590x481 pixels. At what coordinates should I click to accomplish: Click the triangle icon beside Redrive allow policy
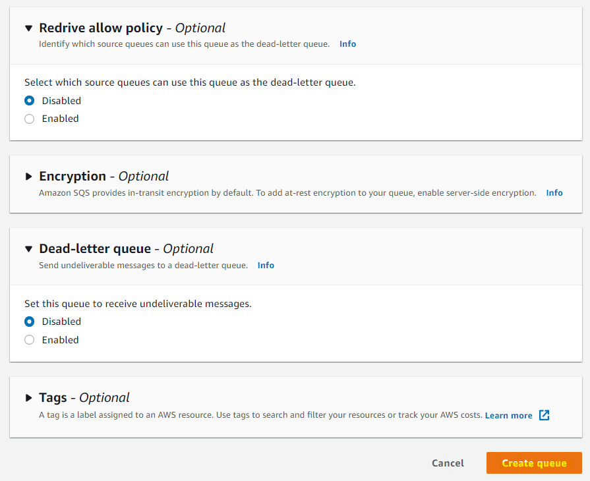tap(28, 28)
